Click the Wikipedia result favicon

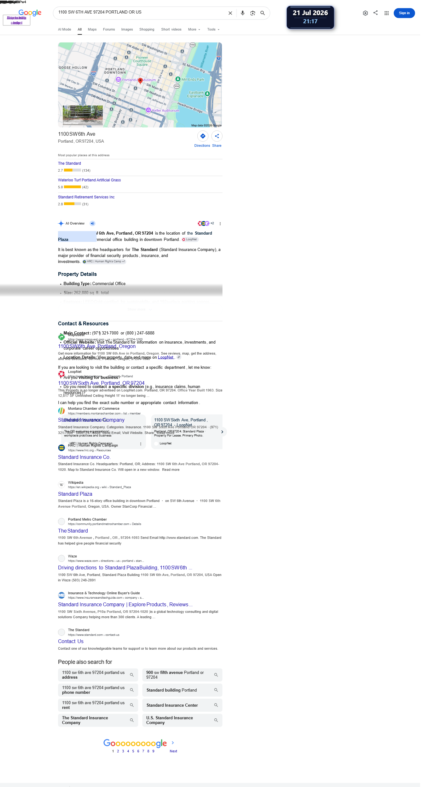(x=61, y=485)
